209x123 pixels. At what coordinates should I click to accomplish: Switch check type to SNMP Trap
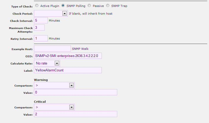108,6
